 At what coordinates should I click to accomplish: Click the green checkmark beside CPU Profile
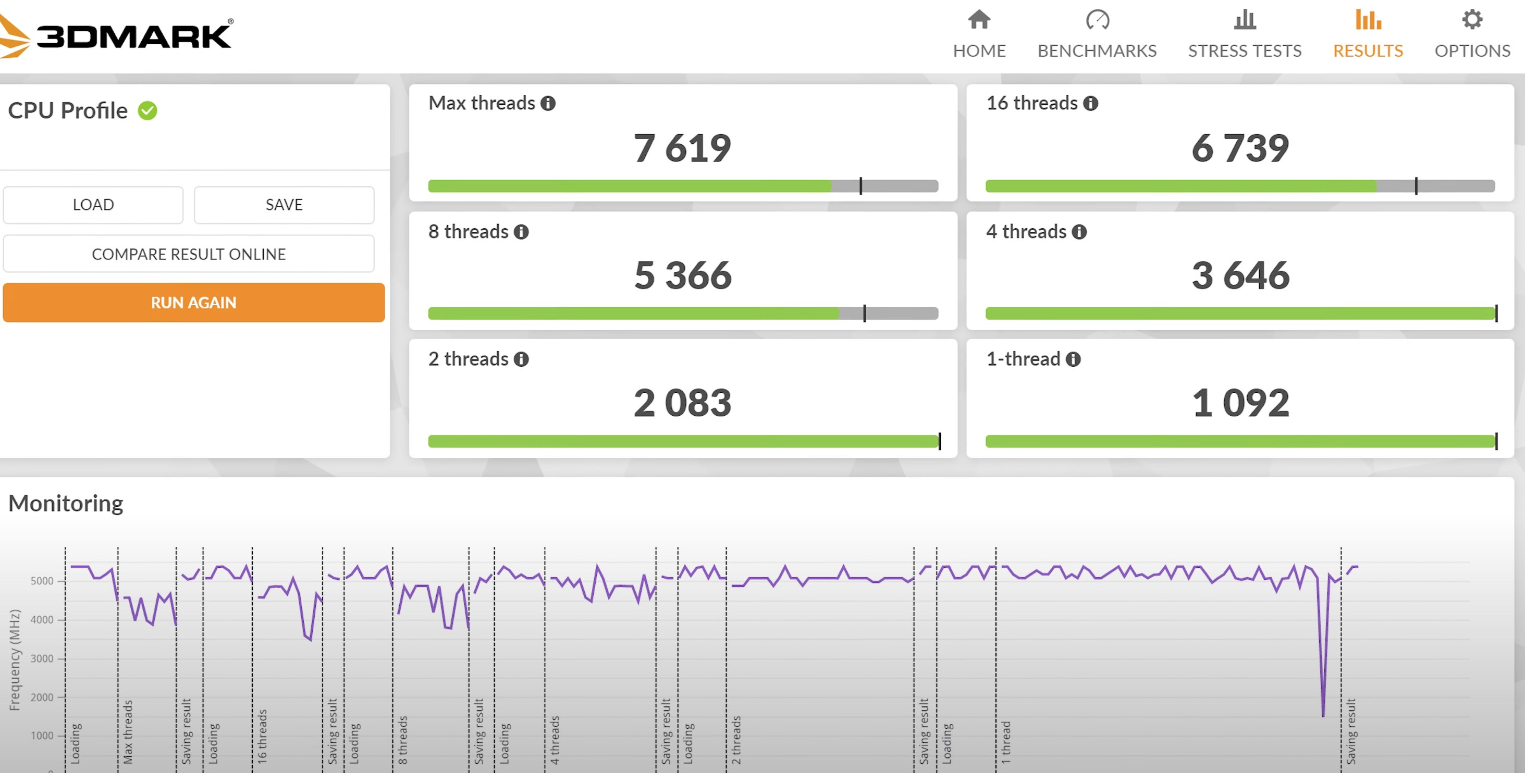pos(147,110)
